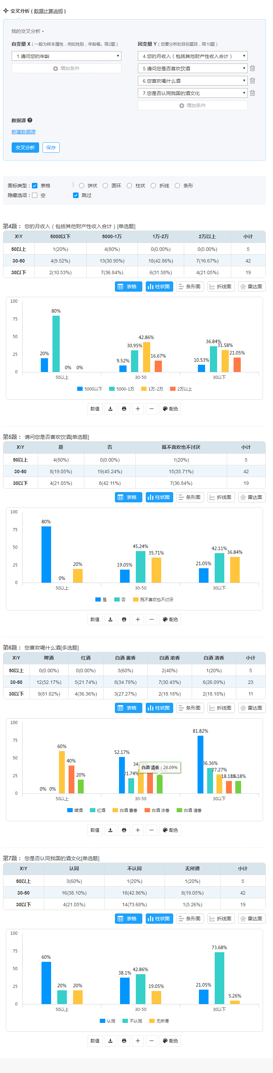This screenshot has width=273, height=1073.
Task: Select the 折线 chart type radio
Action: (x=153, y=186)
